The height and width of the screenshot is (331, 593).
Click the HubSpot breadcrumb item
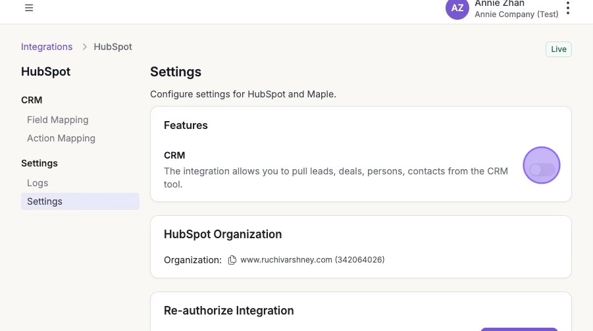click(113, 47)
